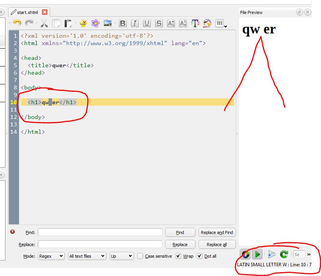Viewport: 321px width, 276px height.
Task: Close the search panel red X
Action: (x=12, y=232)
